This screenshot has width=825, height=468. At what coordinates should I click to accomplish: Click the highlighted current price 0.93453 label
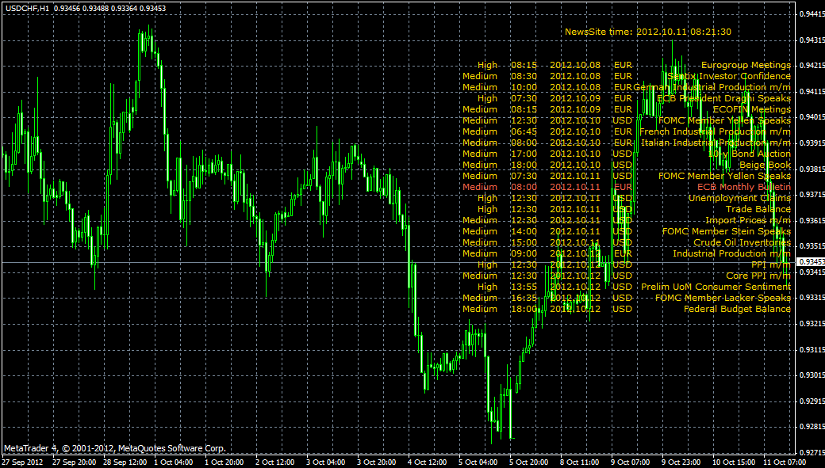coord(812,261)
